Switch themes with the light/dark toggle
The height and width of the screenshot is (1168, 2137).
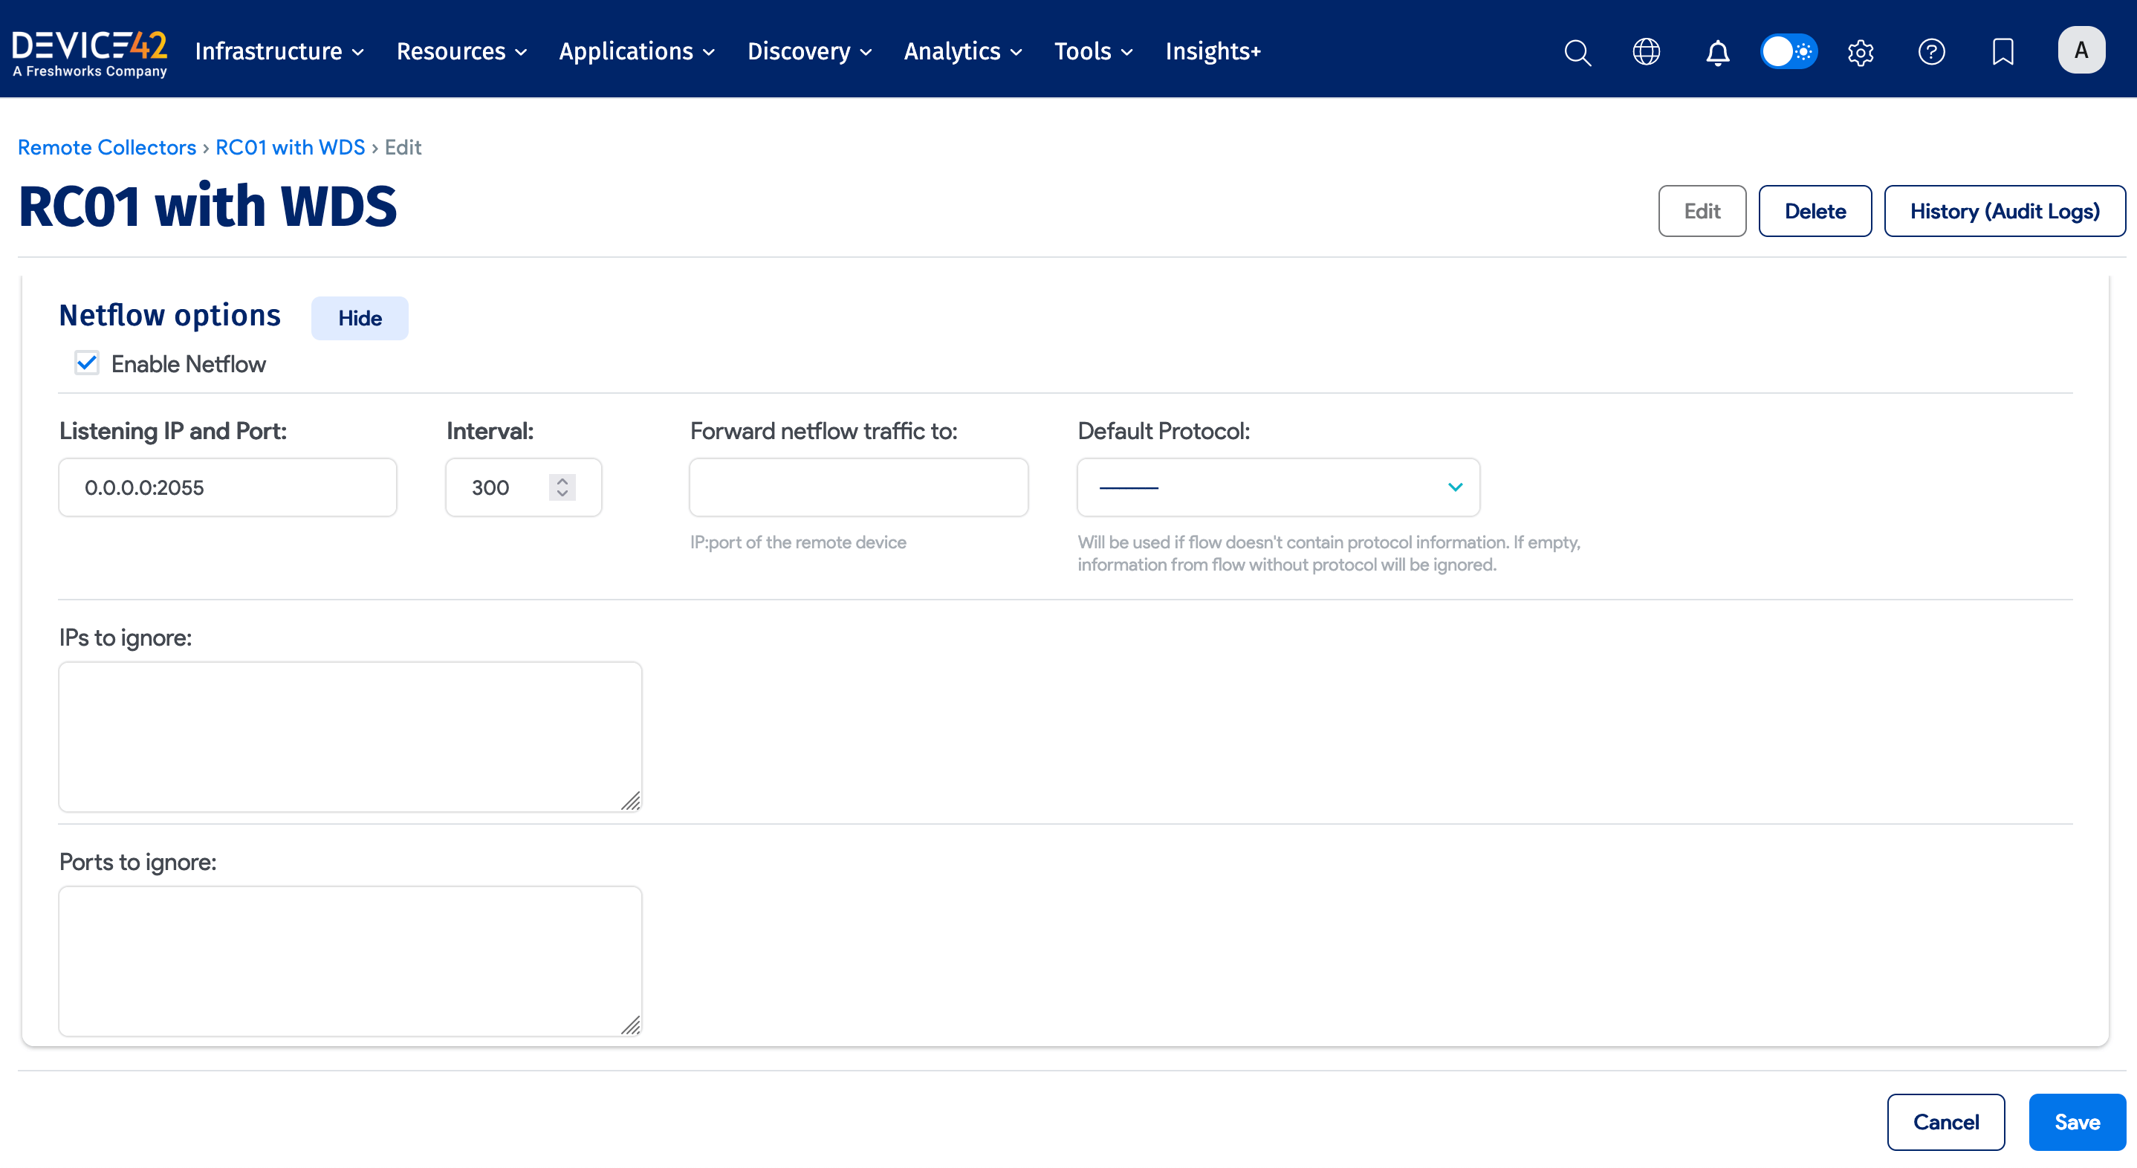click(x=1788, y=51)
